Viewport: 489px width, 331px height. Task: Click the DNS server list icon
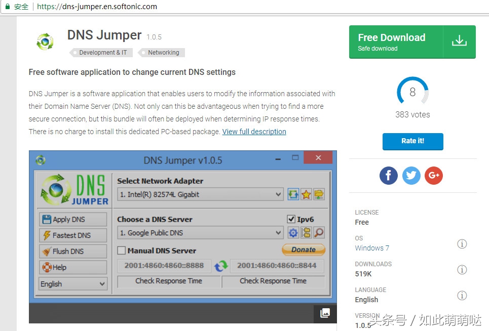[306, 233]
